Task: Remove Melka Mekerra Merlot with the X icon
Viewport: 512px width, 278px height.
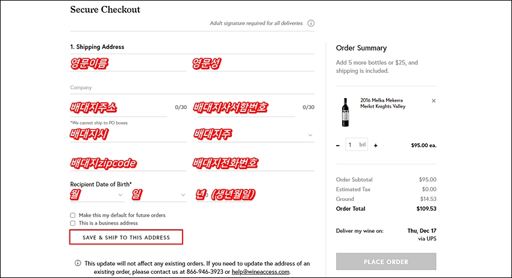Action: 434,101
